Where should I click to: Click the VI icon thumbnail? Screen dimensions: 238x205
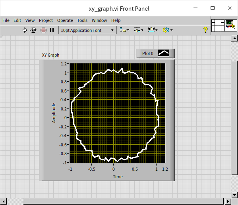(231, 26)
